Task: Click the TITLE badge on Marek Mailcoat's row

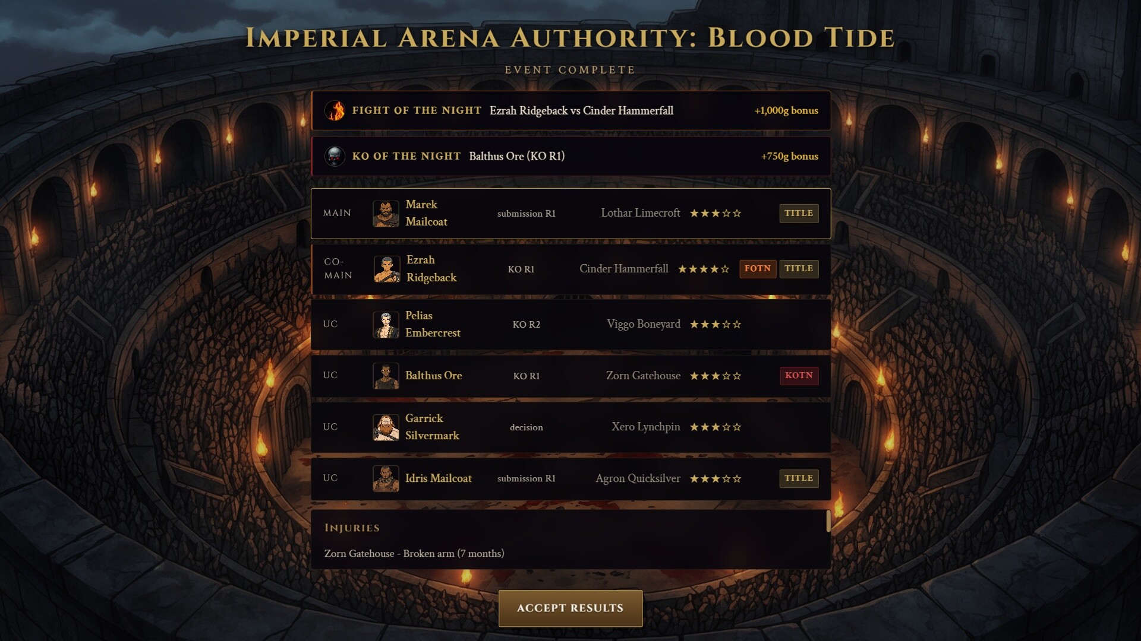Action: (x=799, y=213)
